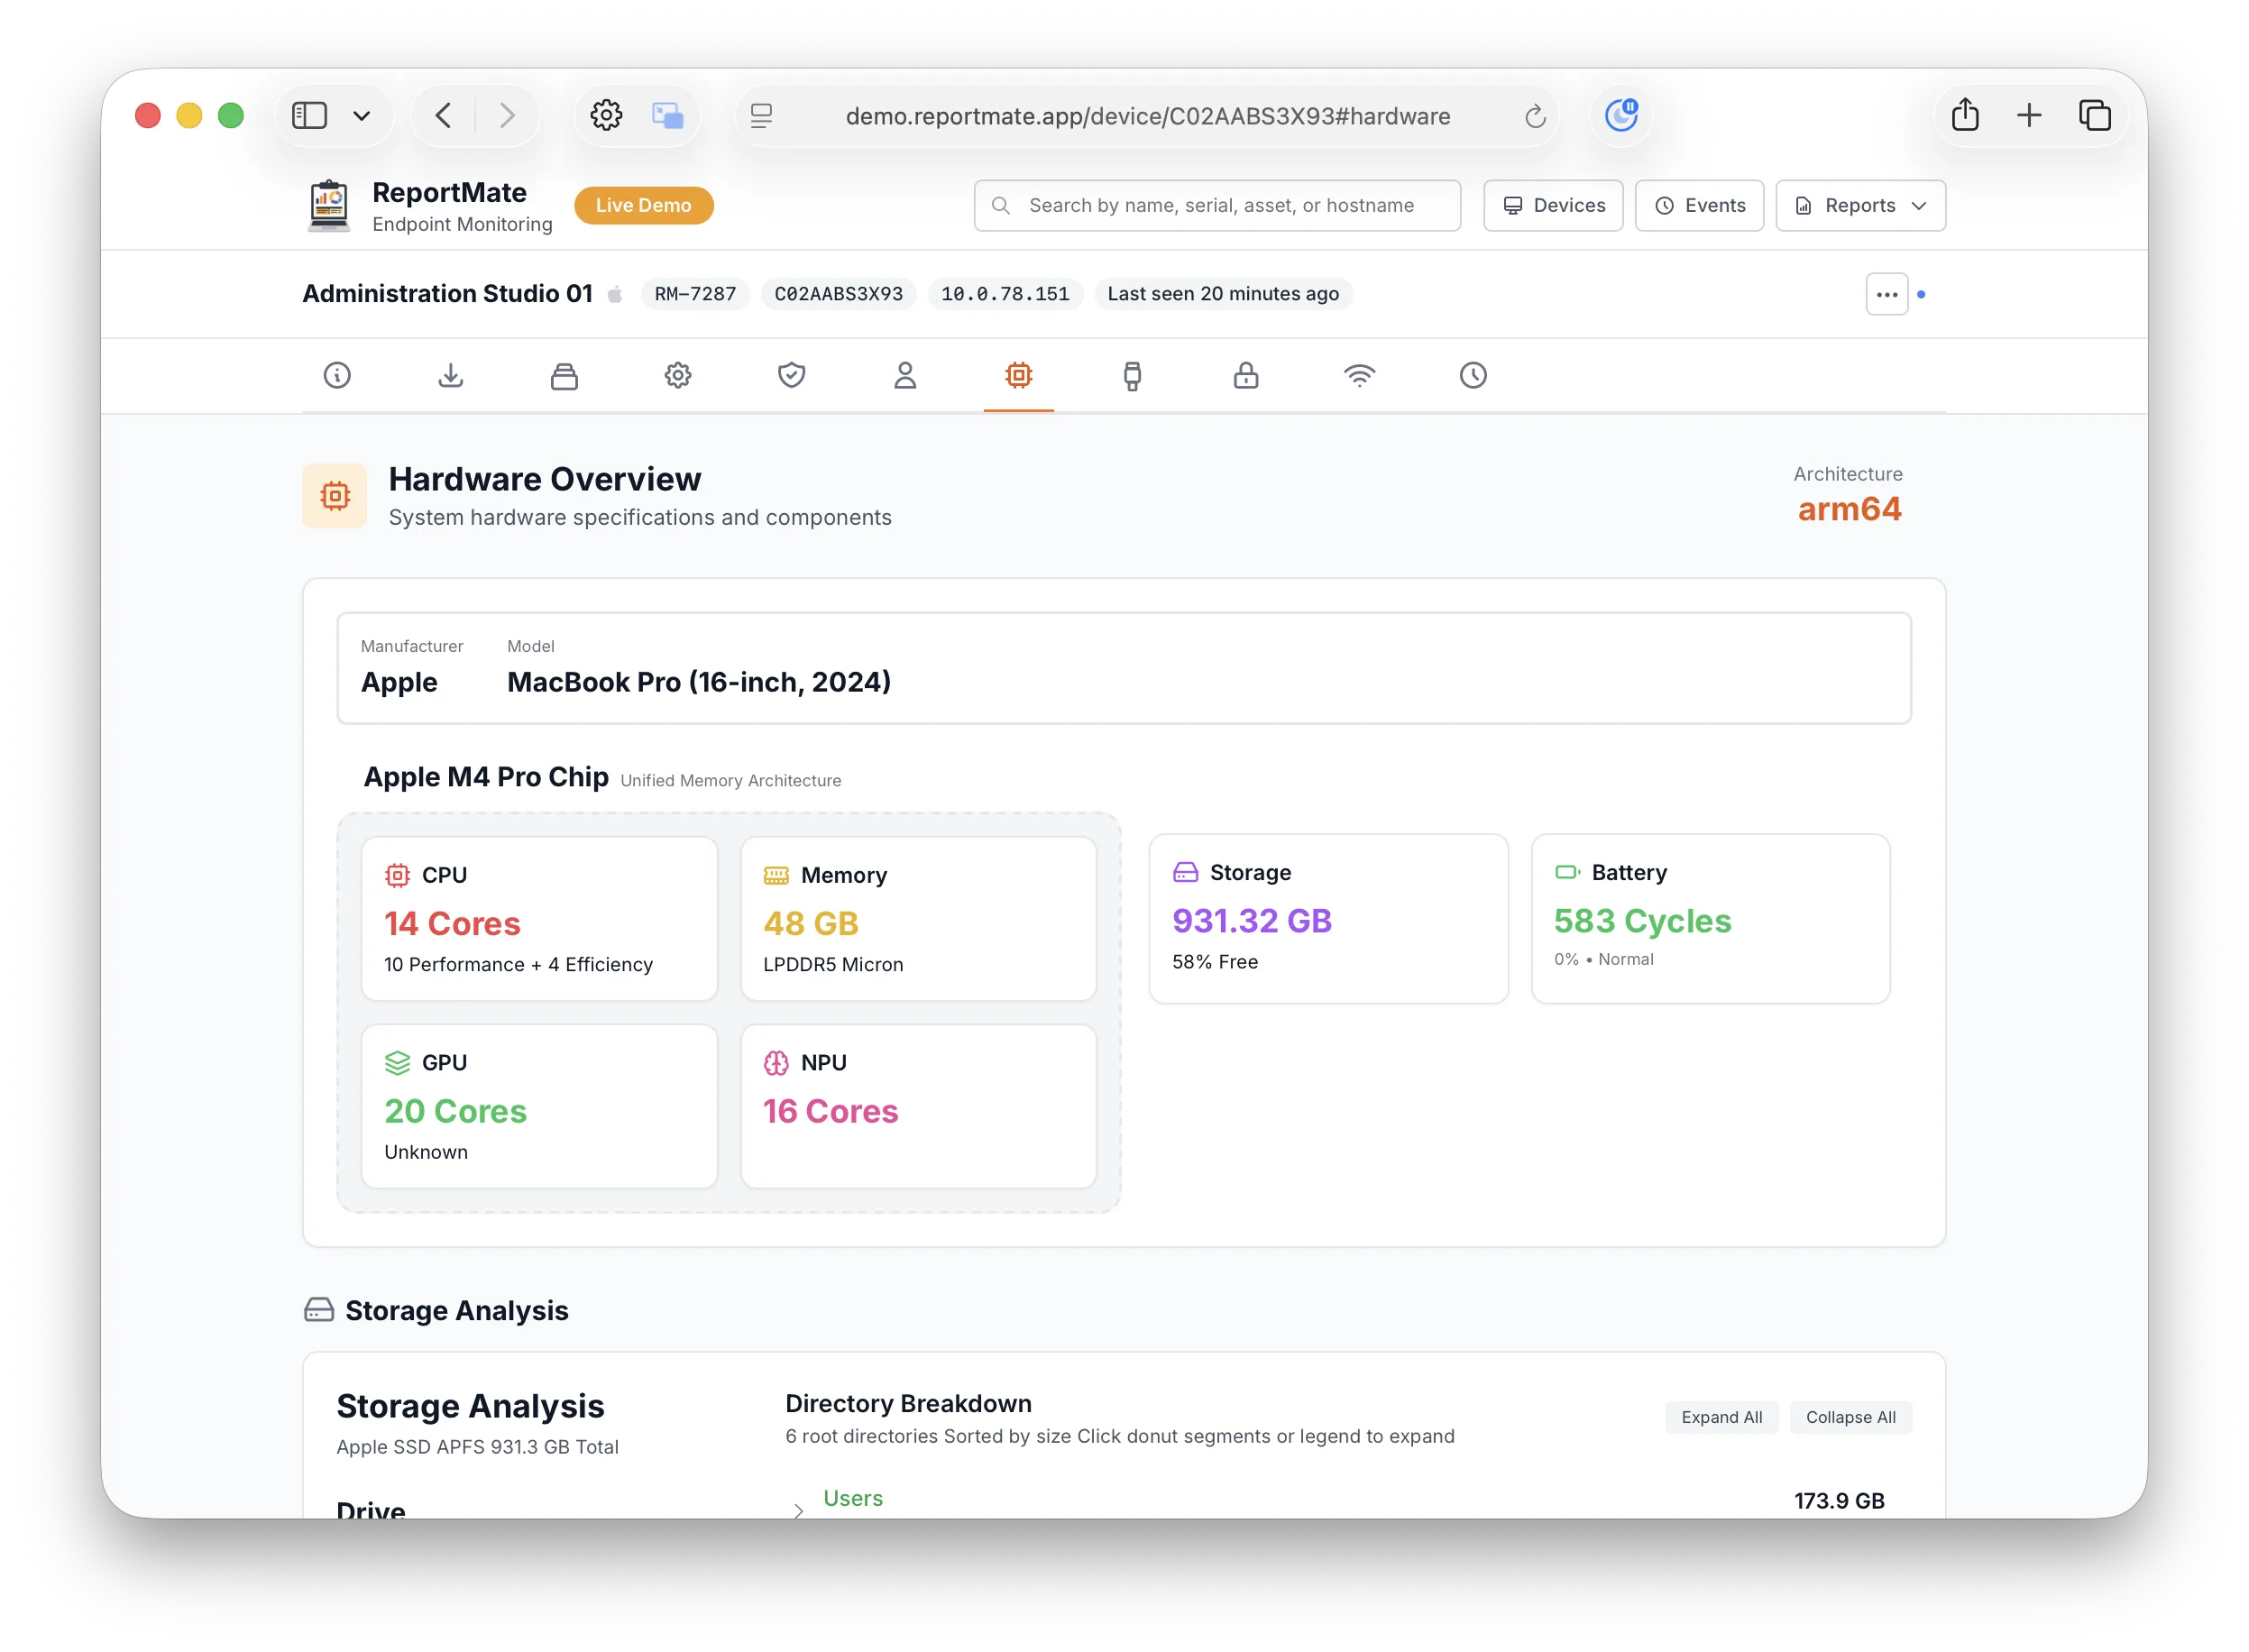Open the Security shield tab icon
The height and width of the screenshot is (1652, 2249).
point(791,375)
